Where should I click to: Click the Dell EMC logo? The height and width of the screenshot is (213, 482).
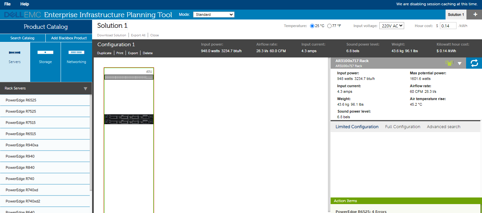(23, 15)
